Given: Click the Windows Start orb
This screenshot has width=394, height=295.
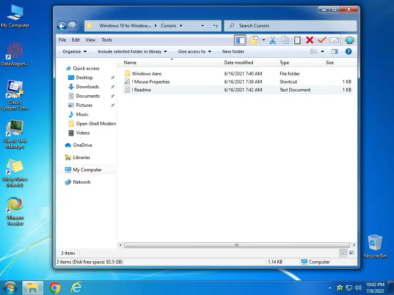Looking at the screenshot, I should [10, 288].
